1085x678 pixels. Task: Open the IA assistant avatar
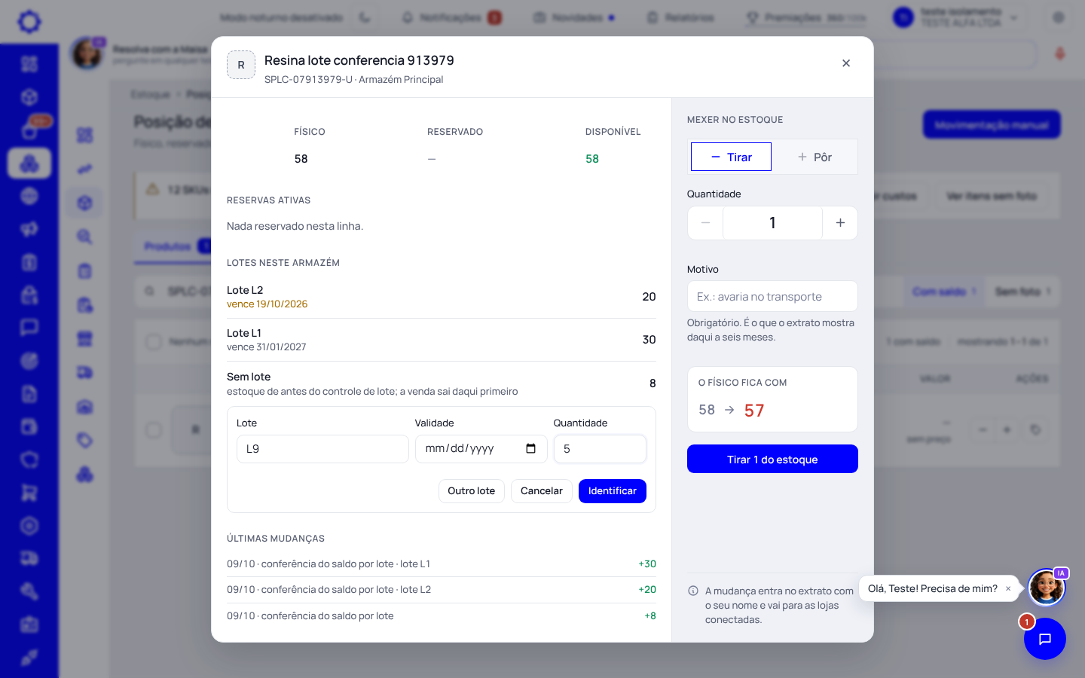1047,587
